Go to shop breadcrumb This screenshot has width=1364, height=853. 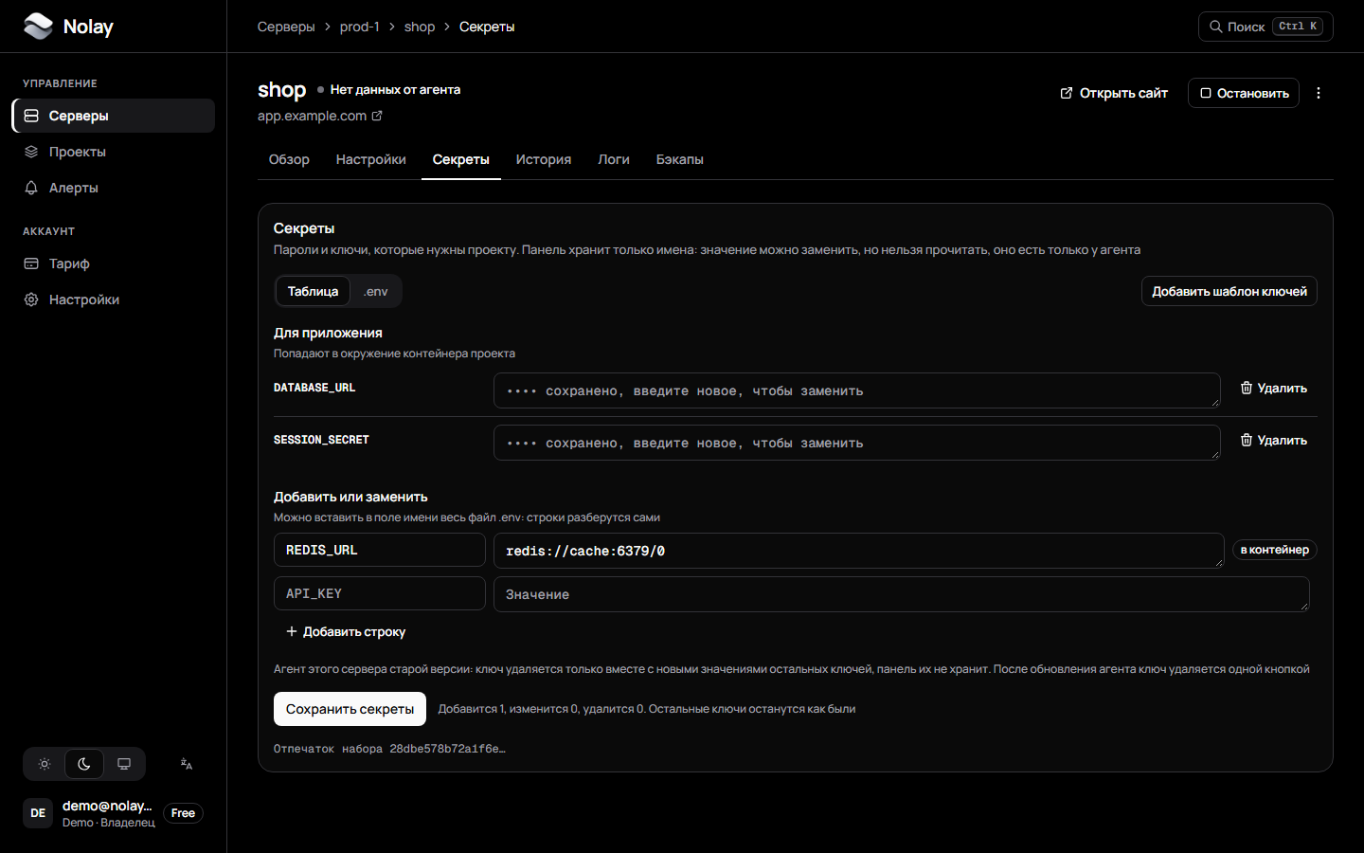point(420,27)
